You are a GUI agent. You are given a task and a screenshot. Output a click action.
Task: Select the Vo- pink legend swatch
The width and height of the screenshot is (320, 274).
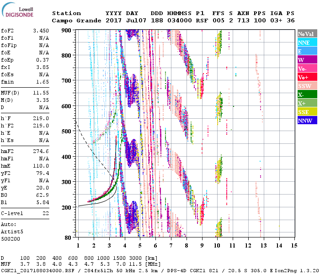pyautogui.click(x=307, y=68)
